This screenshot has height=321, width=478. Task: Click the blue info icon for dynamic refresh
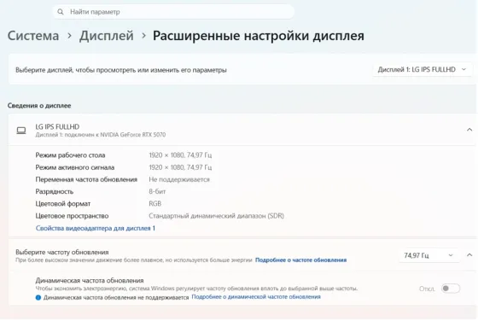click(x=38, y=298)
